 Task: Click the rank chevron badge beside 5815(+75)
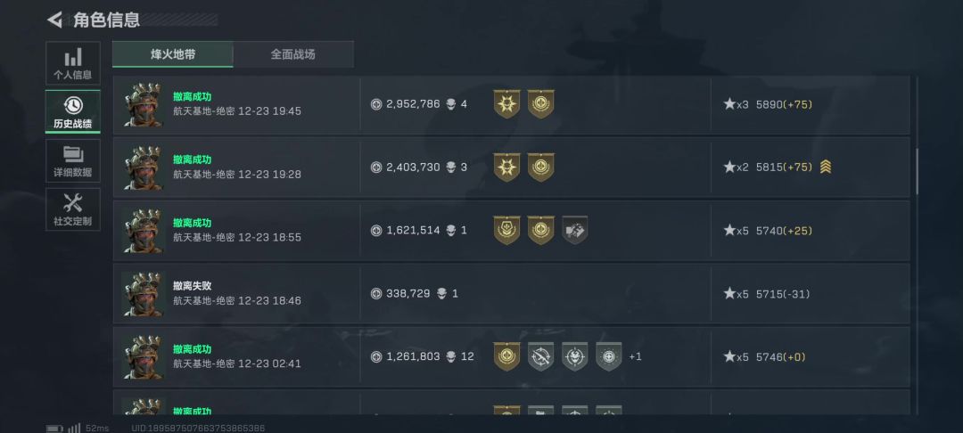826,167
